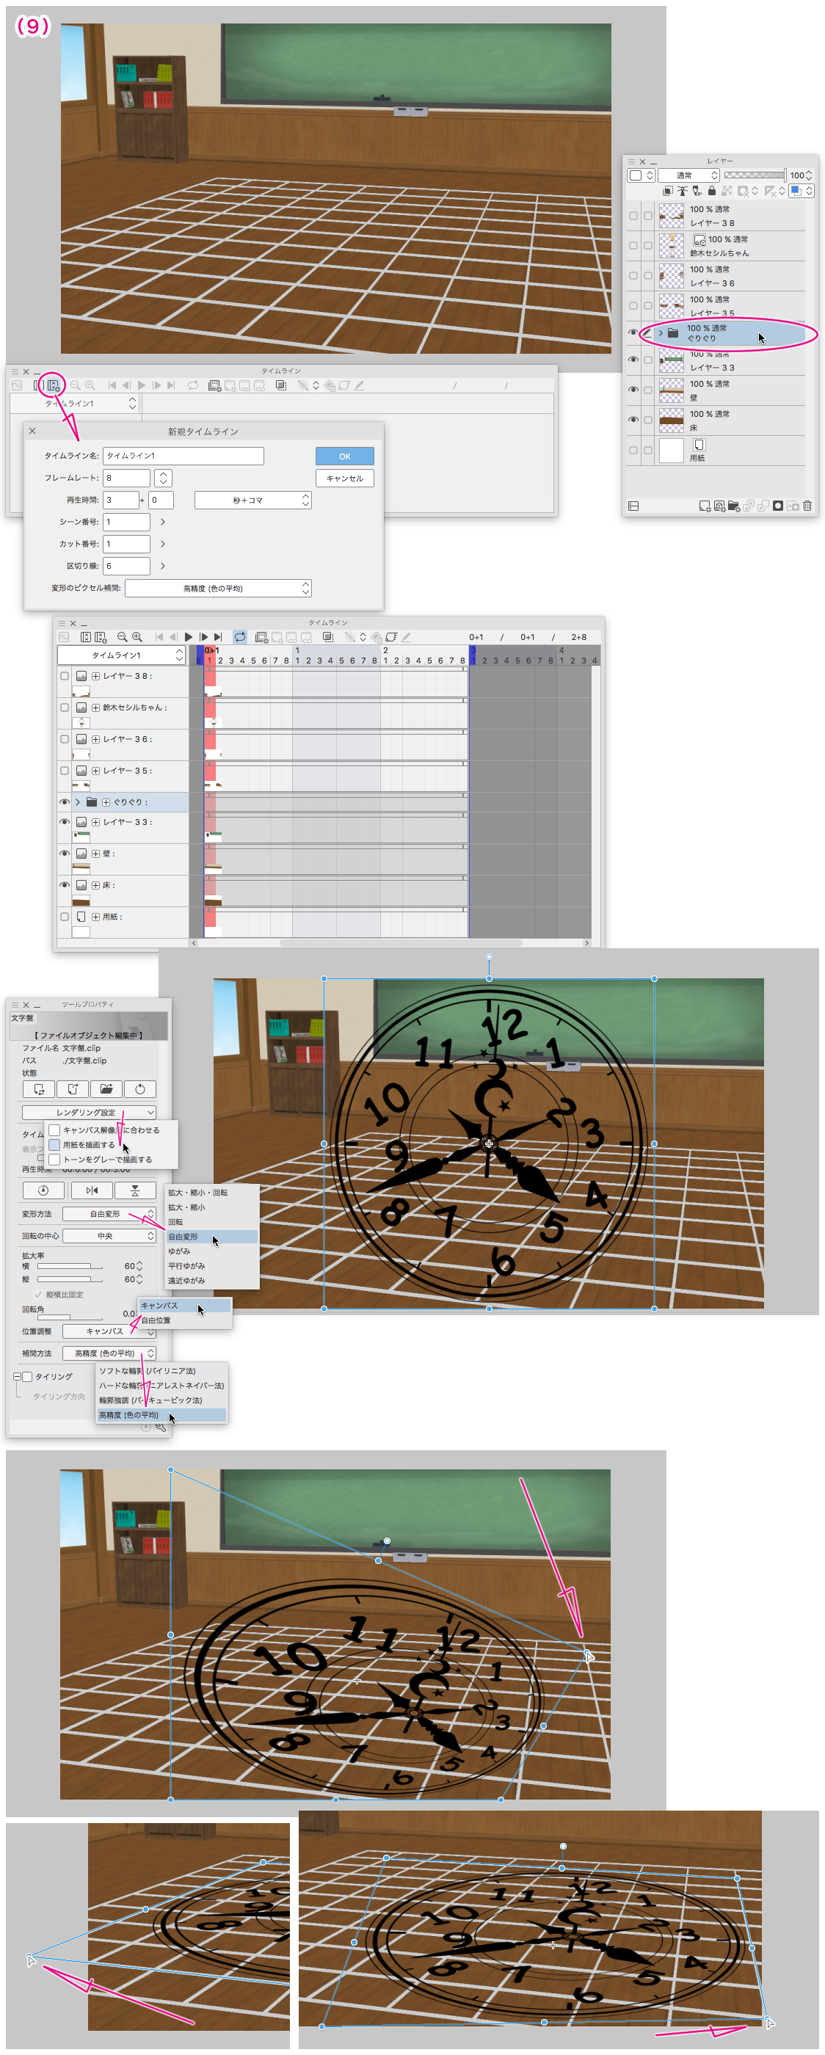Select the 用紙 layer in Layer panel
825x2055 pixels.
(x=715, y=451)
